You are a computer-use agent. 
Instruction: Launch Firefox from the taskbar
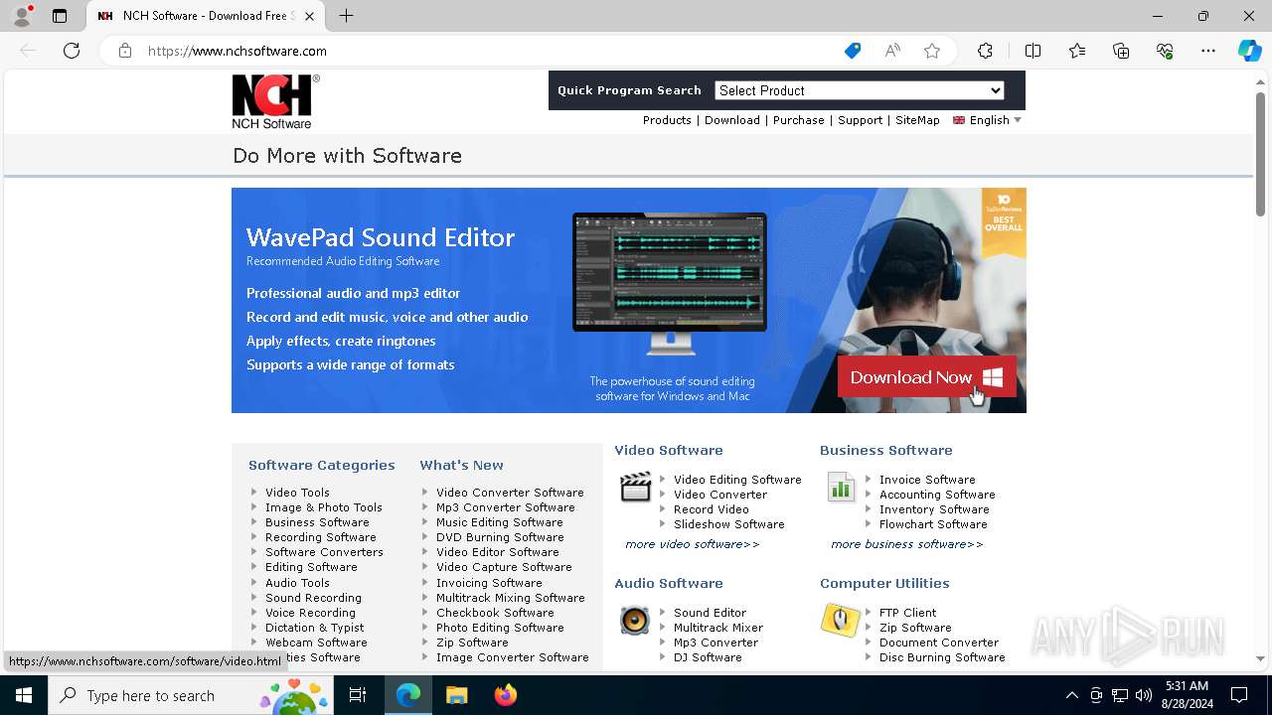click(x=506, y=695)
